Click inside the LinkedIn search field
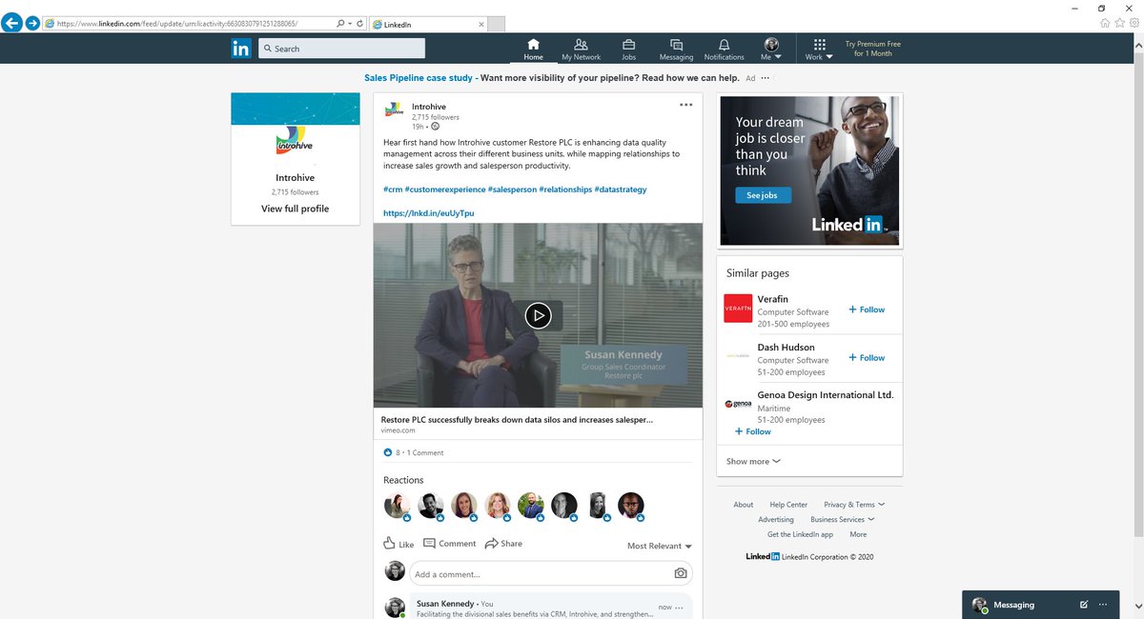Viewport: 1144px width, 619px height. click(x=341, y=49)
